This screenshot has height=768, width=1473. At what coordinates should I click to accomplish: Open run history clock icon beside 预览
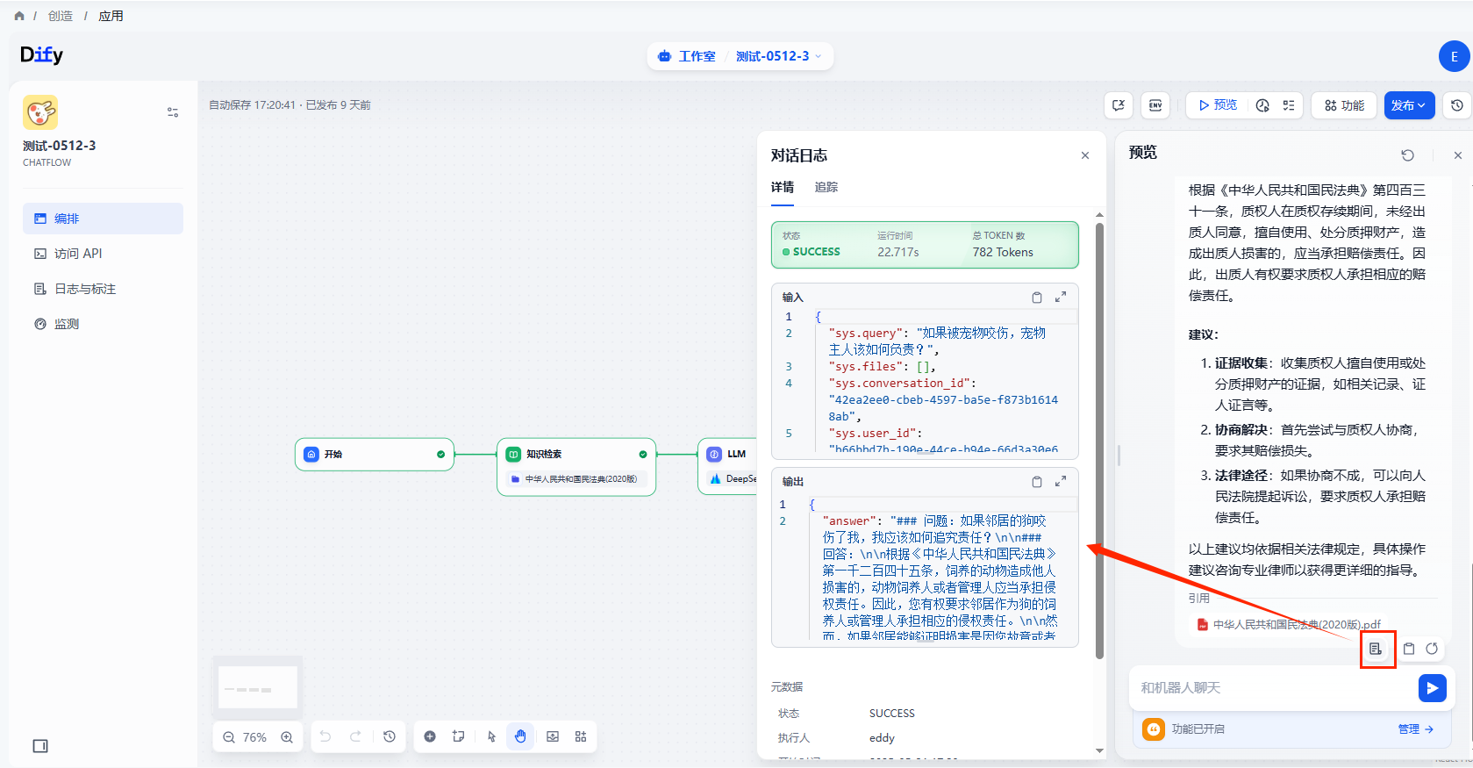(x=1262, y=105)
